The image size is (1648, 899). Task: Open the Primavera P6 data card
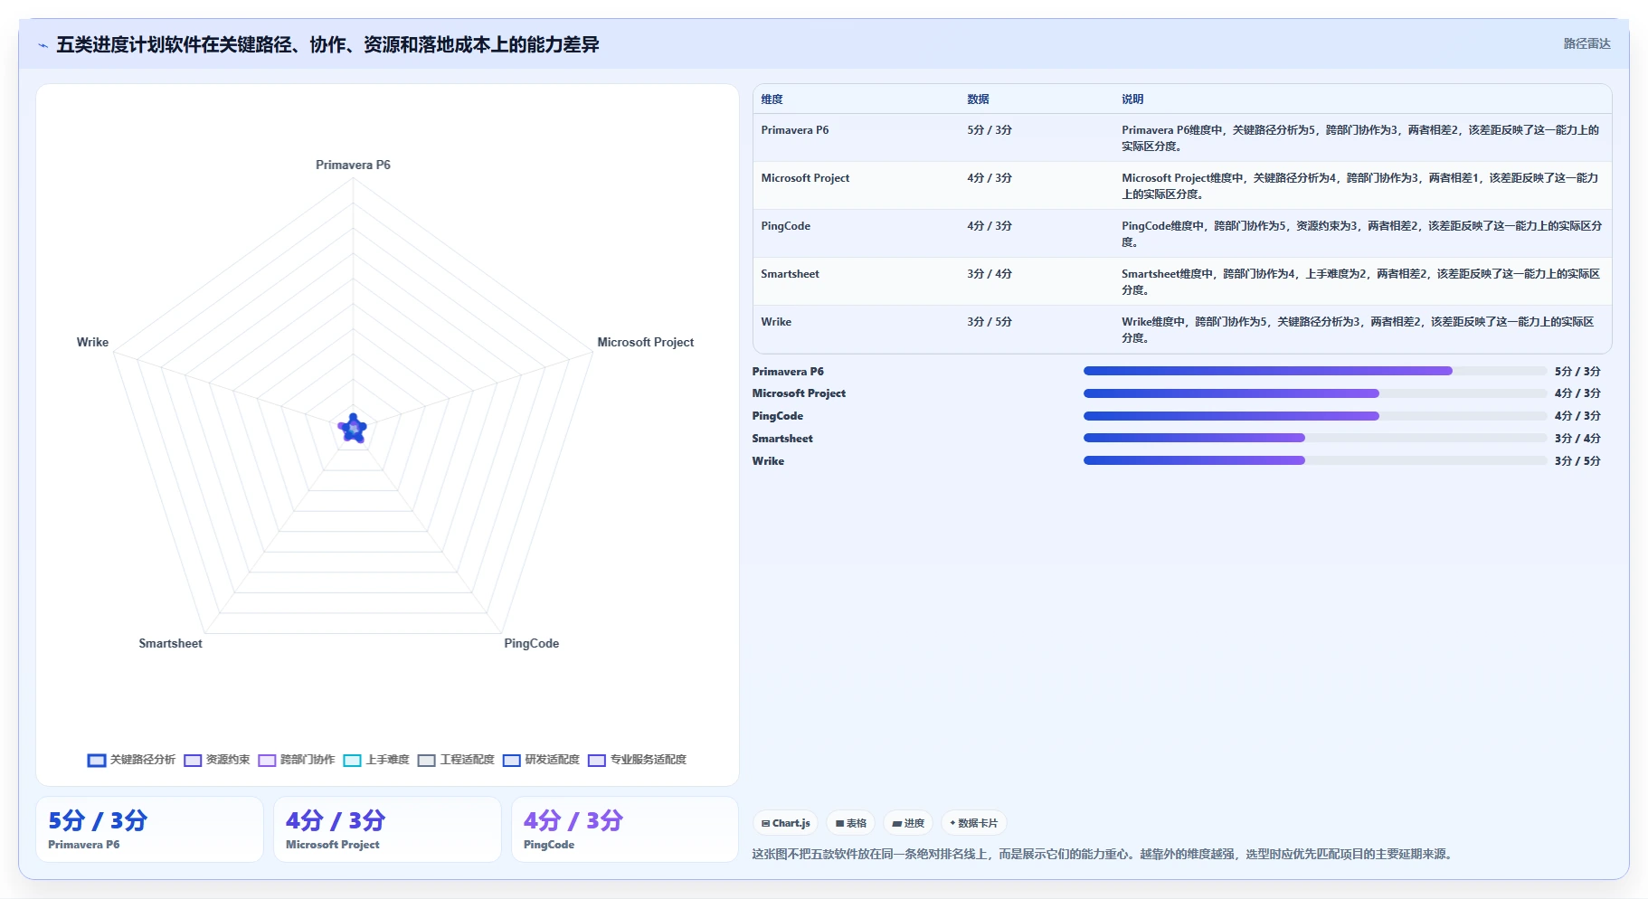pyautogui.click(x=149, y=829)
